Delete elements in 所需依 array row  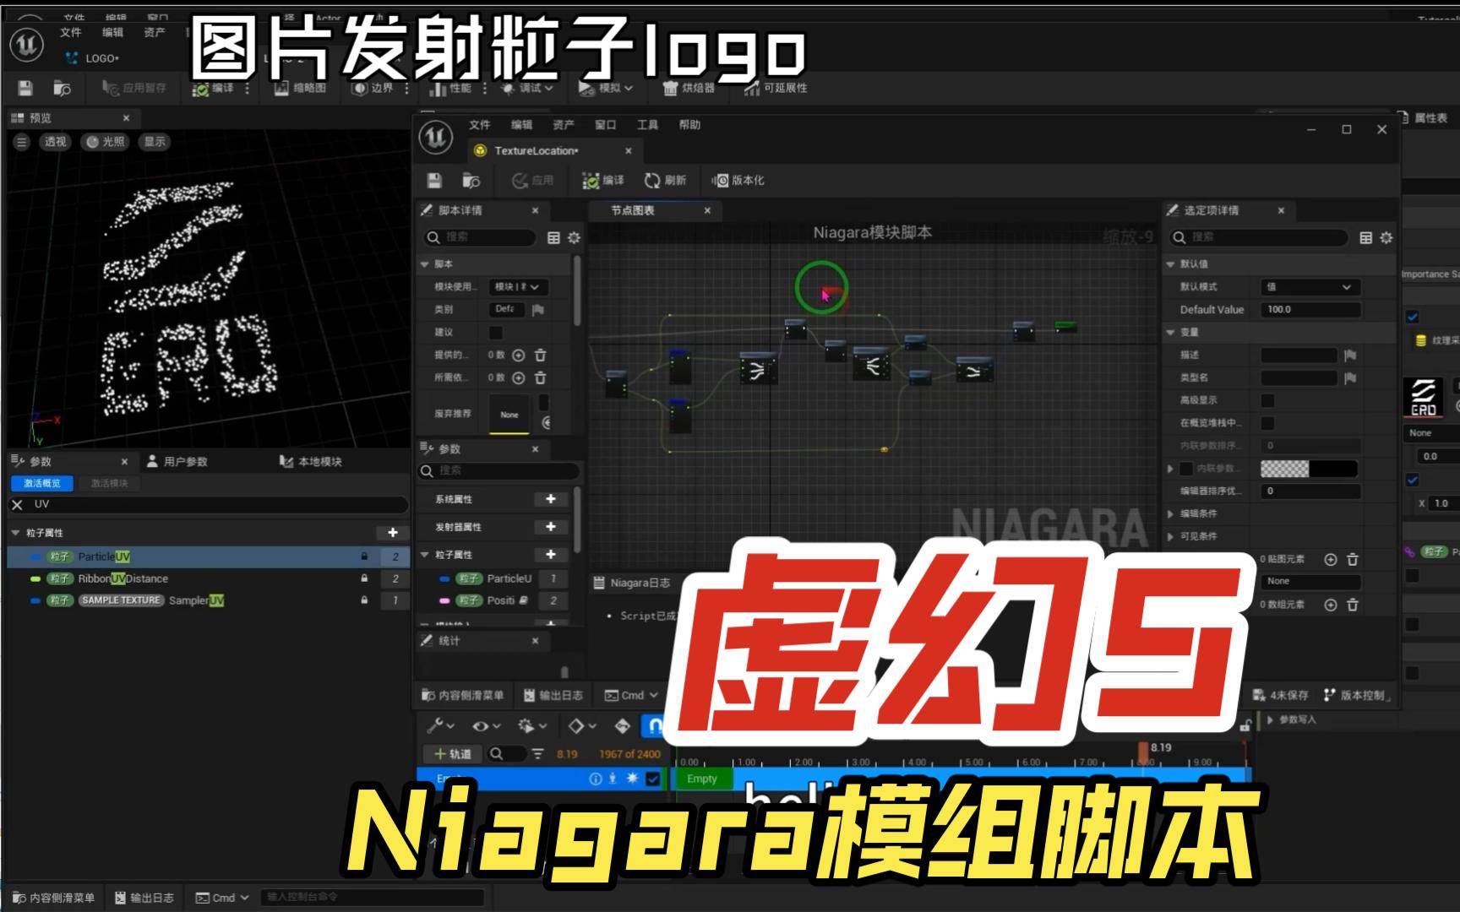[x=541, y=378]
